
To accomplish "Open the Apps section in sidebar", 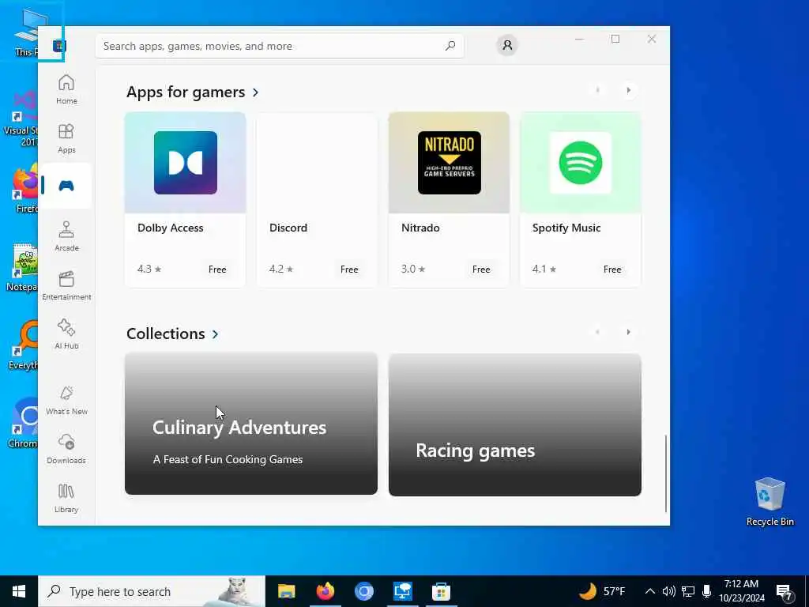I will [66, 138].
